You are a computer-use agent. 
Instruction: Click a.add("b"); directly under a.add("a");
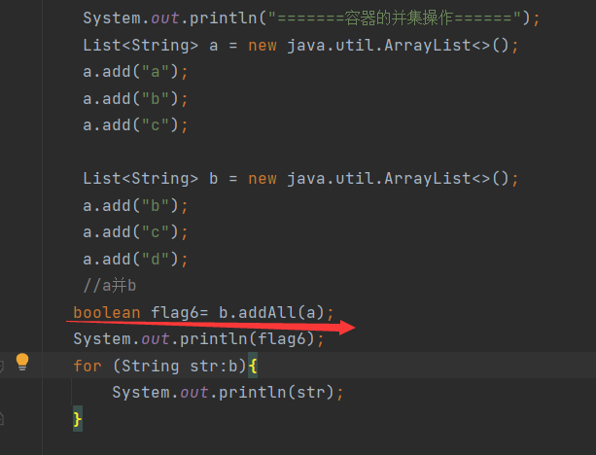point(136,99)
